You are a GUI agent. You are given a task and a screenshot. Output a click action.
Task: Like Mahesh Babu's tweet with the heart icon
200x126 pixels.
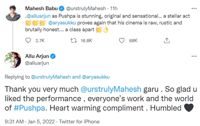tap(122, 40)
